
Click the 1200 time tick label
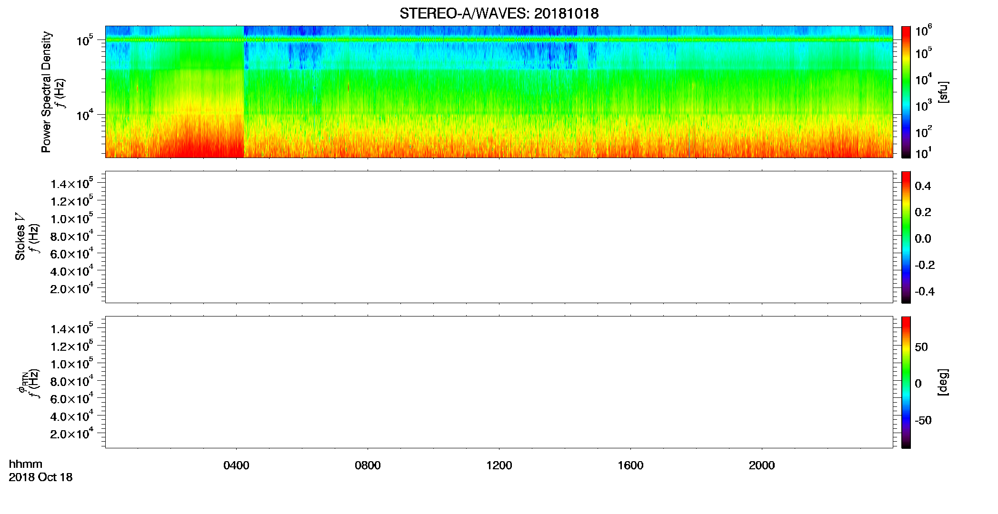[499, 465]
